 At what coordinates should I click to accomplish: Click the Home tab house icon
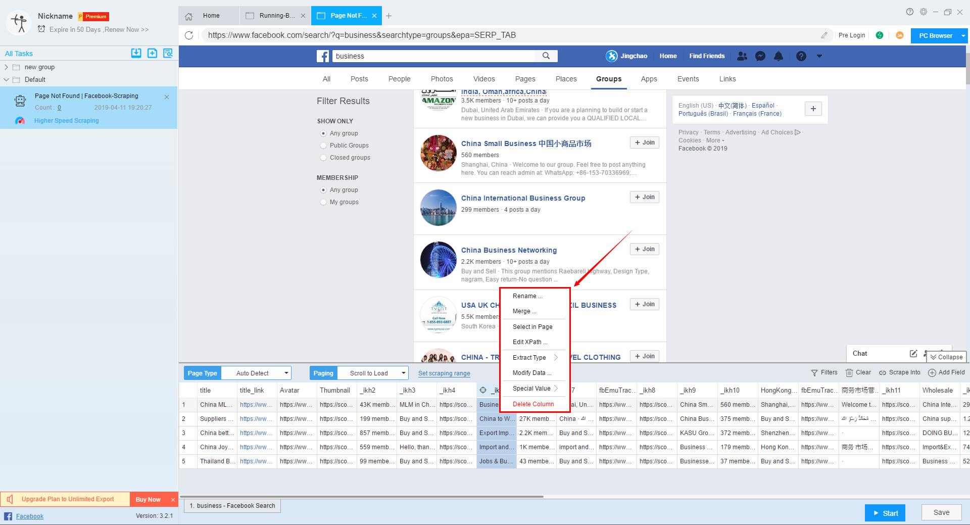coord(189,16)
